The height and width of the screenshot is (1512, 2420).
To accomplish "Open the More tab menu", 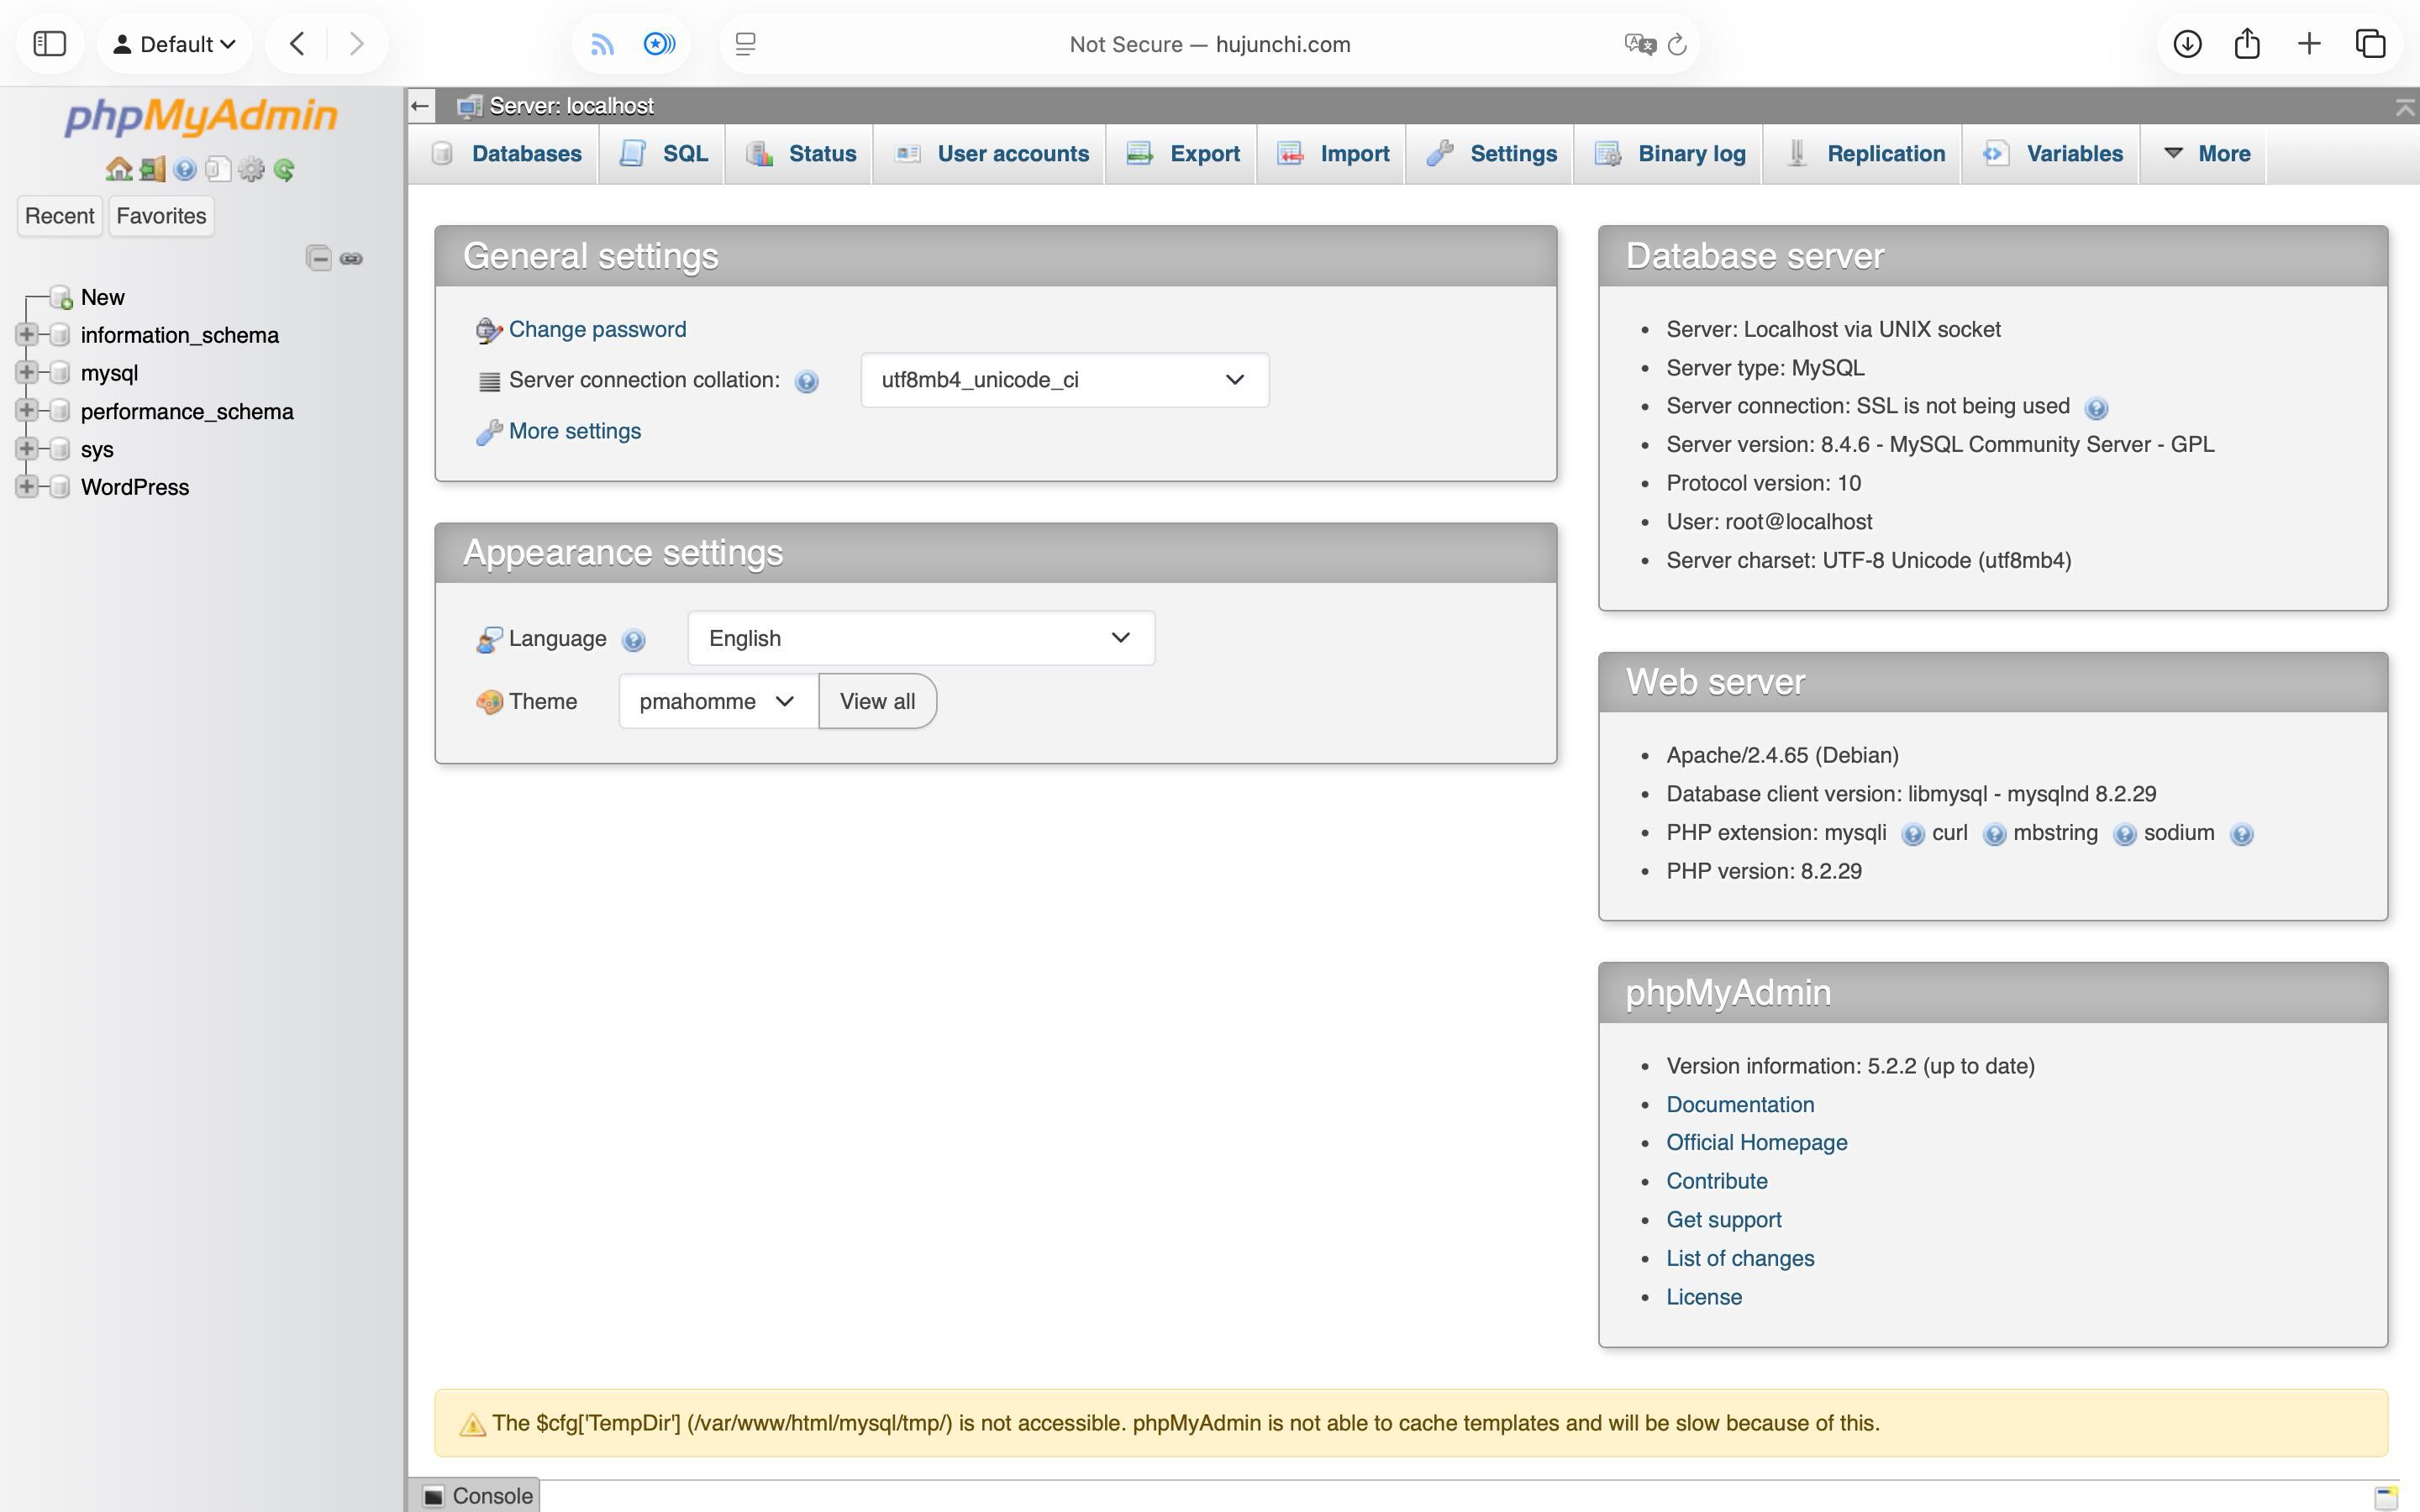I will click(2207, 153).
